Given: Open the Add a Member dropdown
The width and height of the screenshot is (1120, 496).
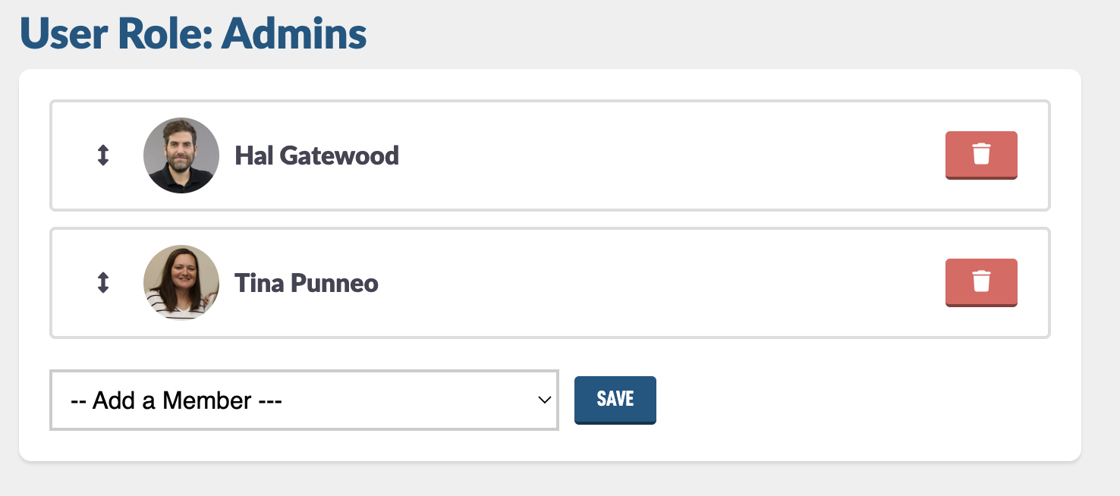Looking at the screenshot, I should (304, 400).
